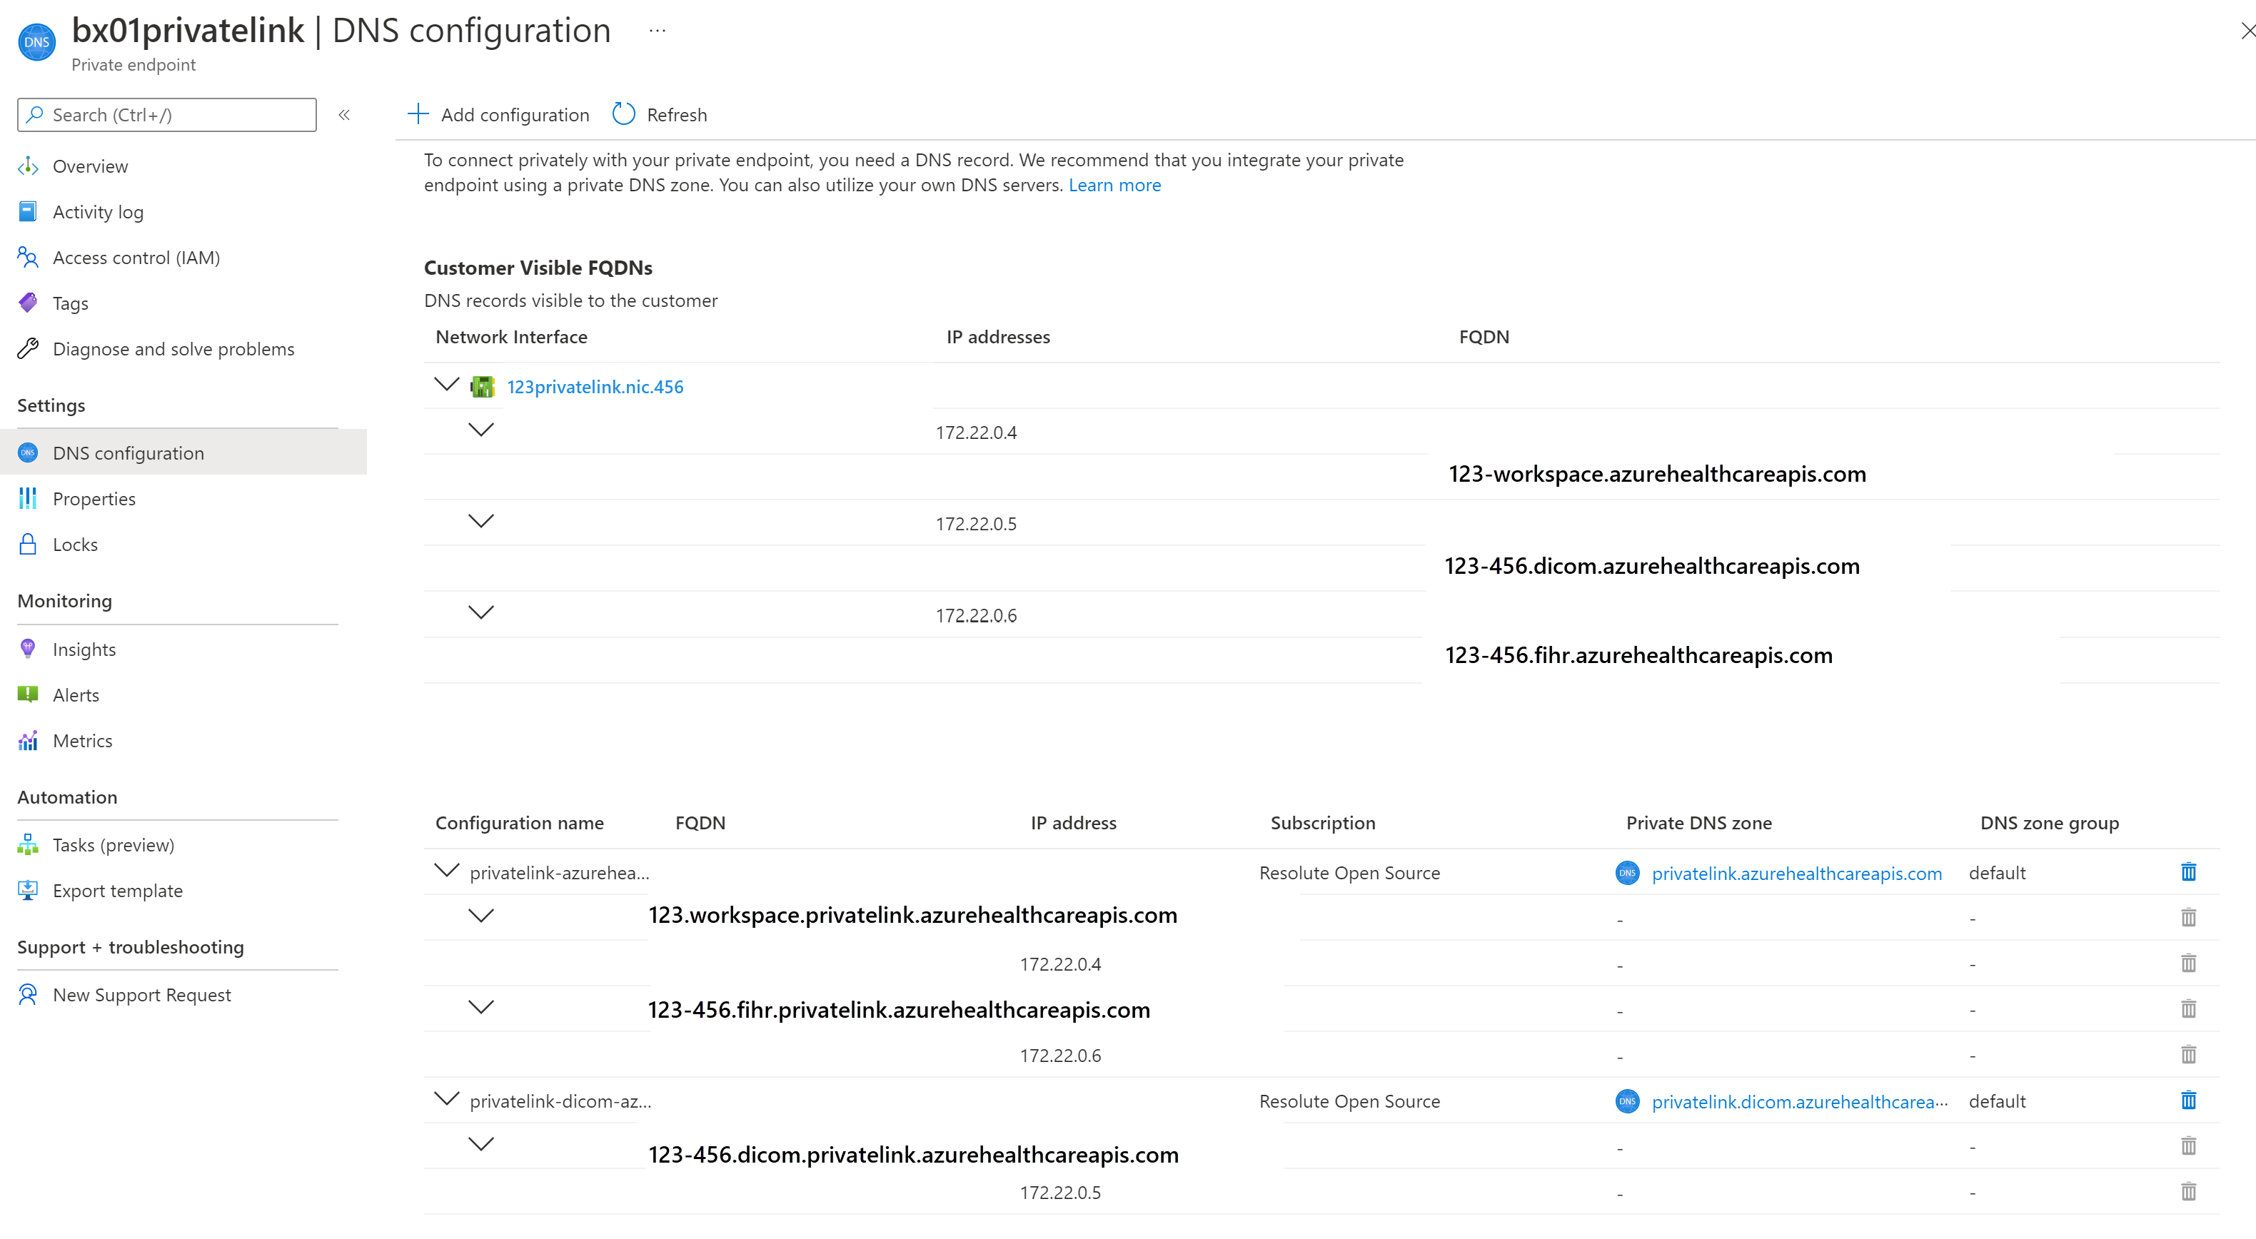Viewport: 2256px width, 1239px height.
Task: Click Learn more link about DNS integration
Action: [x=1113, y=185]
